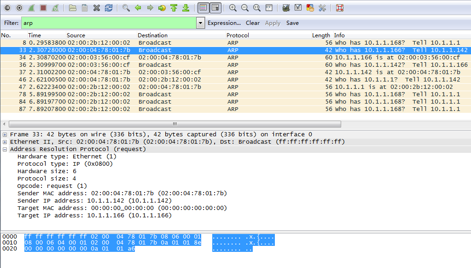
Task: Open coloring rules editor
Action: point(310,8)
